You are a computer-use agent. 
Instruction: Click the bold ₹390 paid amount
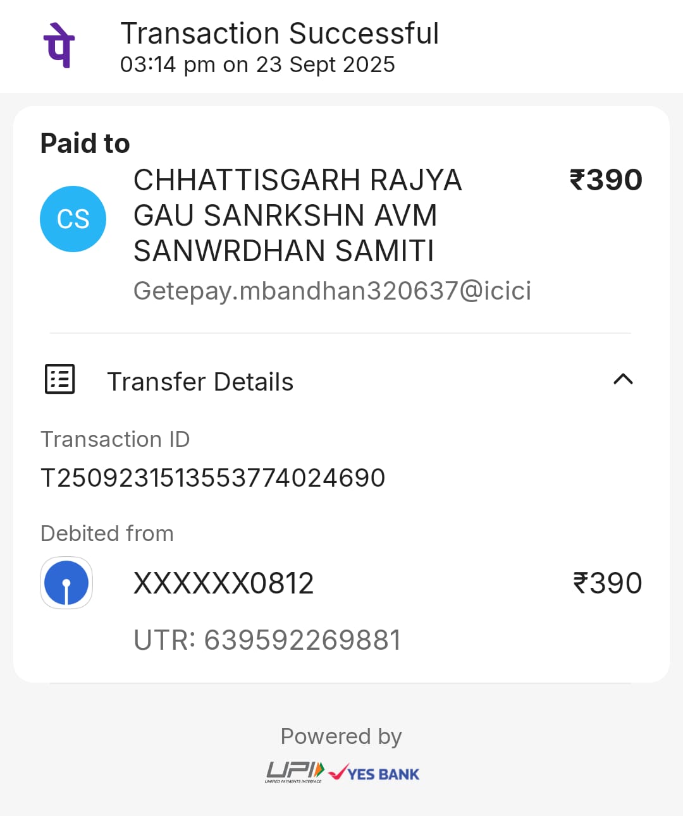click(605, 180)
